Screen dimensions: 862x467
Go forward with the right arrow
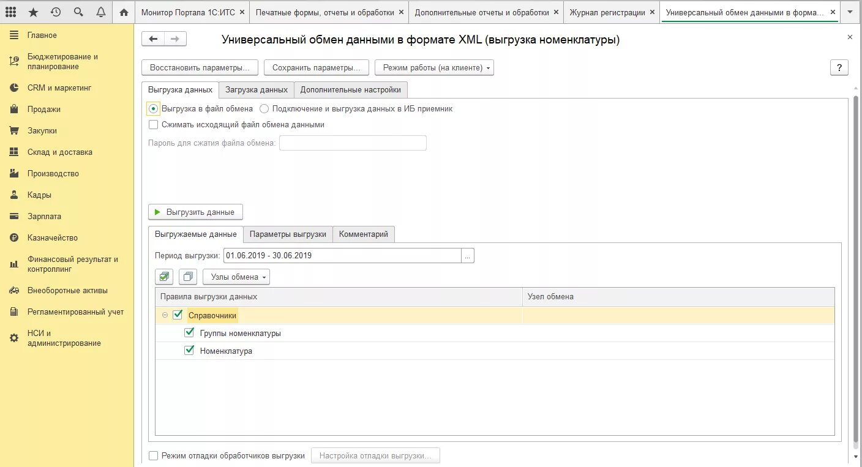(175, 39)
